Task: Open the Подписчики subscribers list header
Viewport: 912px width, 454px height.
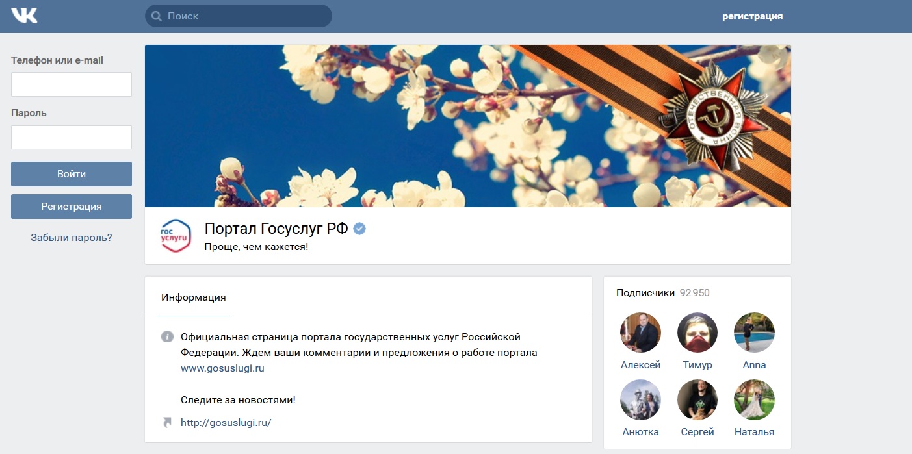Action: [645, 293]
